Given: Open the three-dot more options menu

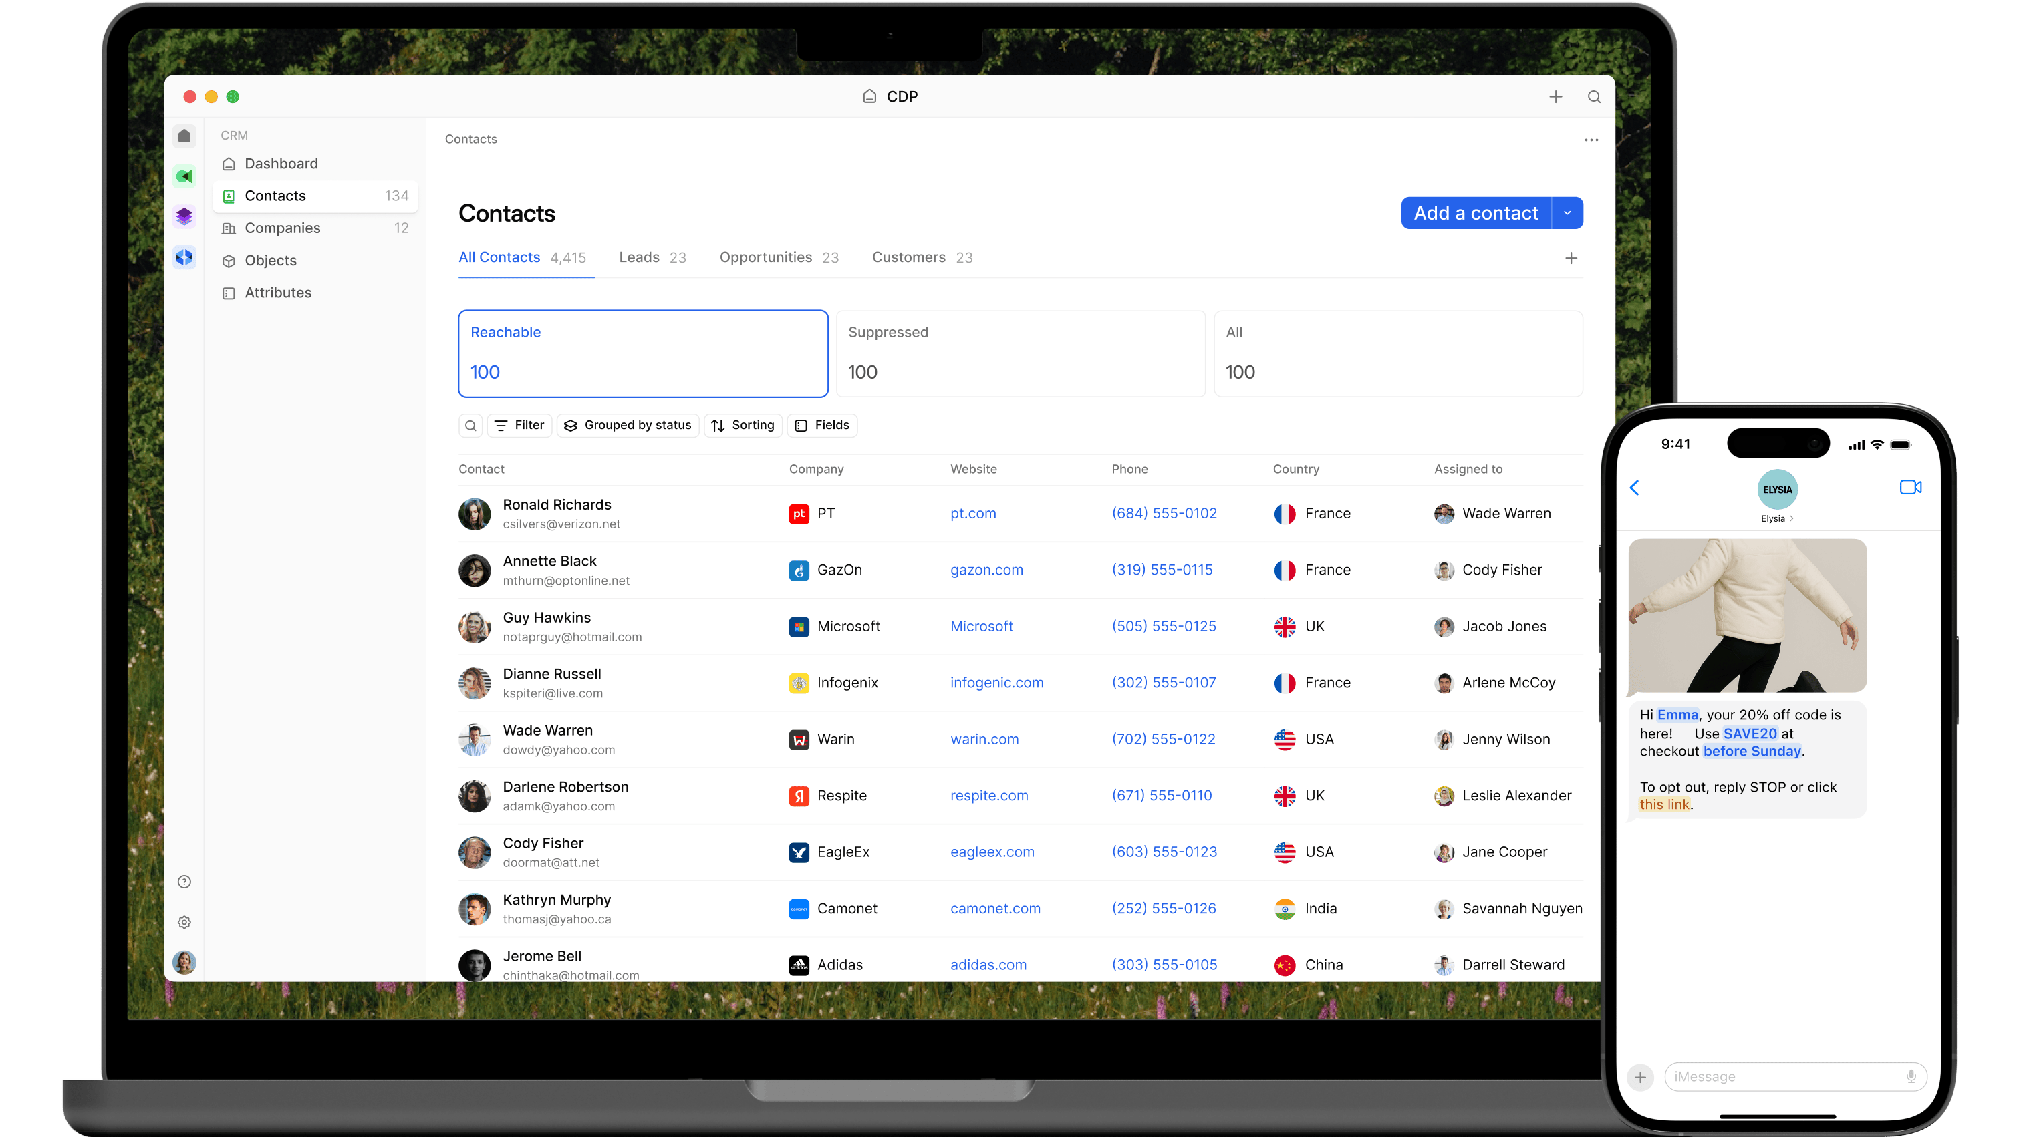Looking at the screenshot, I should pos(1591,140).
